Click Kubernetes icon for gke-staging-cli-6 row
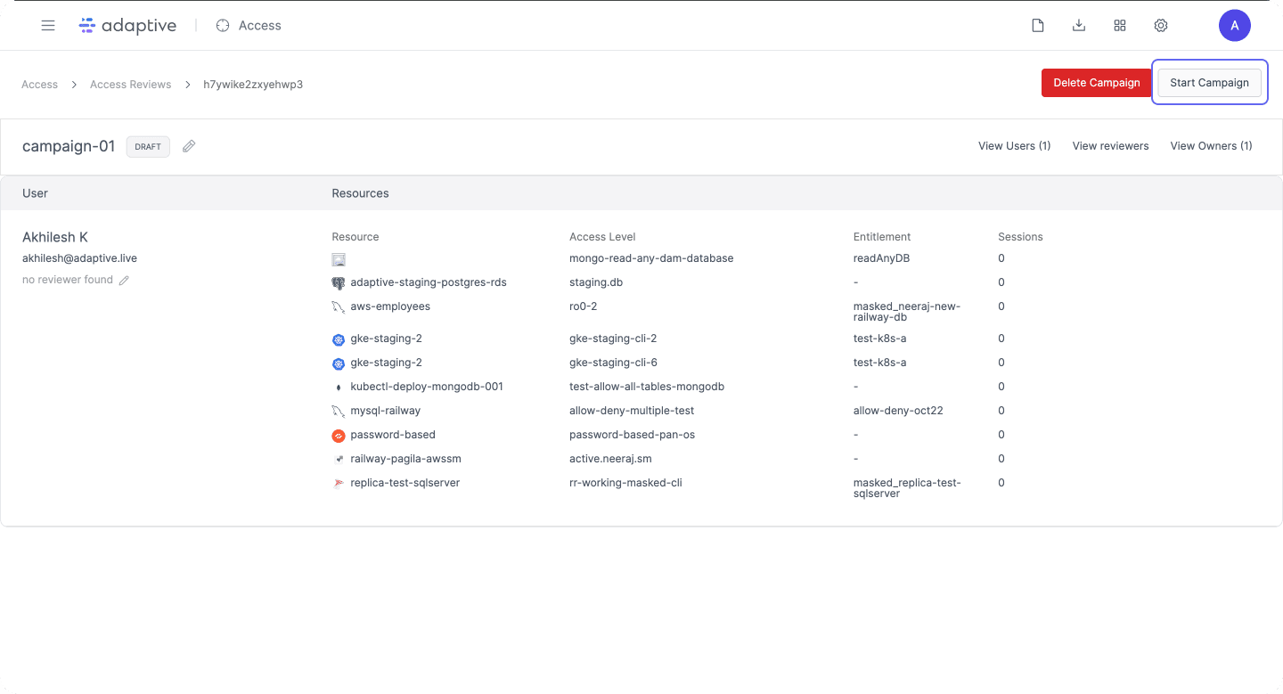The width and height of the screenshot is (1283, 694). (x=339, y=363)
